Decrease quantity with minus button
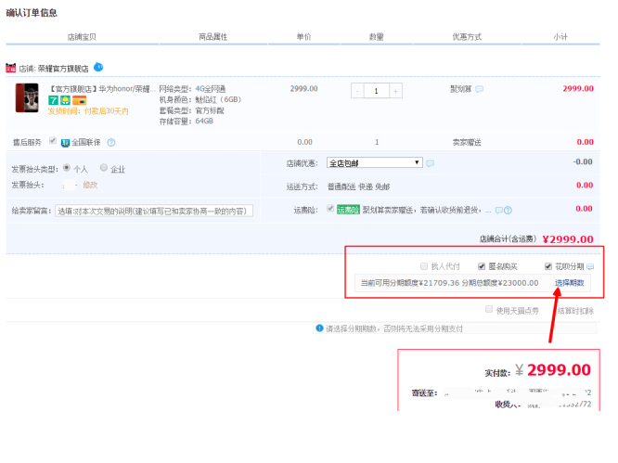618x463 pixels. point(357,91)
